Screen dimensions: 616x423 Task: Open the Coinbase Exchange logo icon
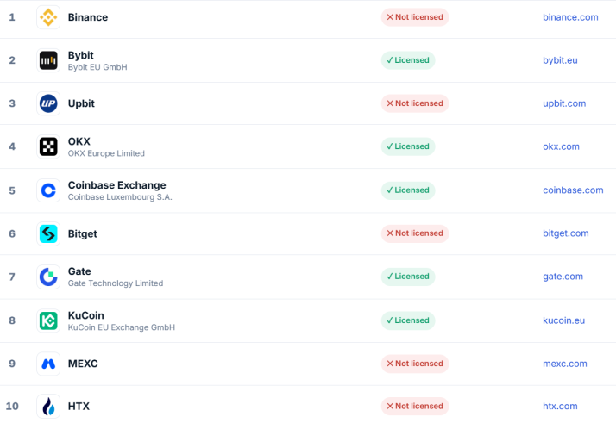[48, 190]
